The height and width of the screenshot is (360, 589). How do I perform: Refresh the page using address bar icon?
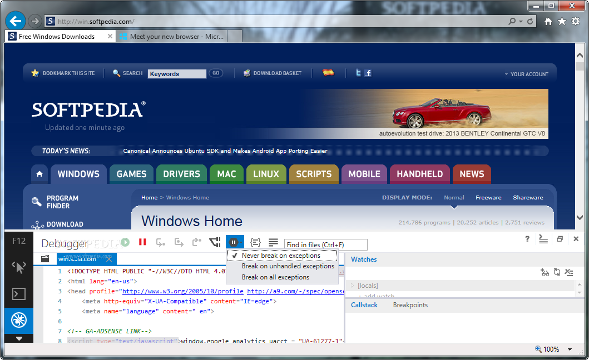point(530,22)
